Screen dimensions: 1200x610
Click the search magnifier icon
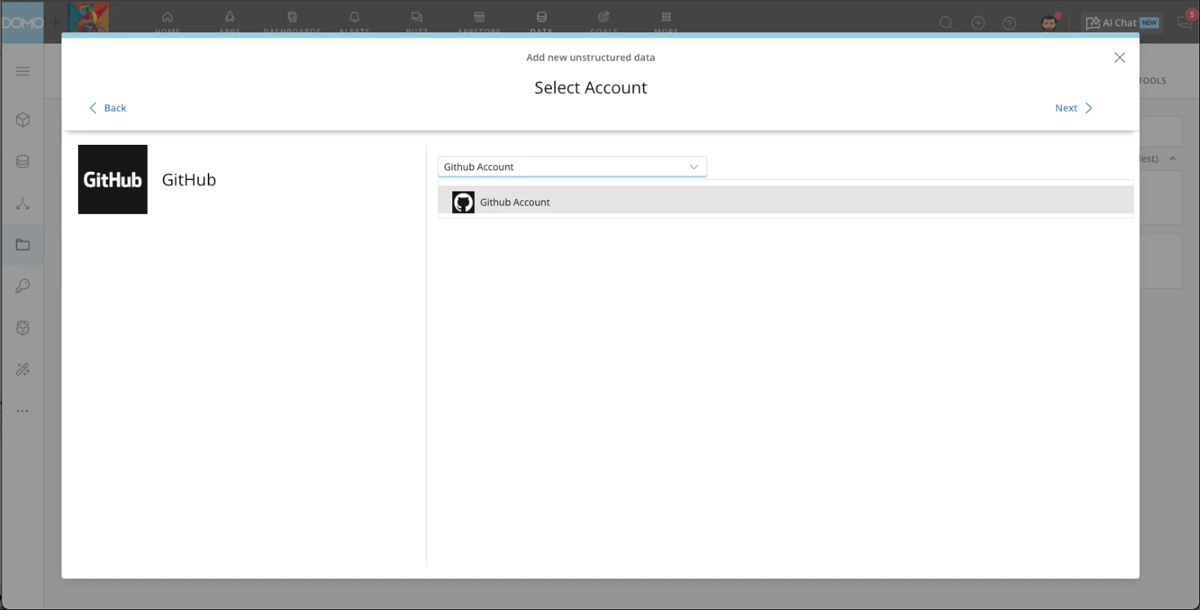pos(946,23)
